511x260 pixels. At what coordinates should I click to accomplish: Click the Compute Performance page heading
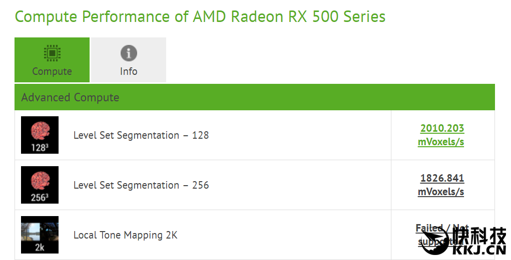[x=200, y=16]
